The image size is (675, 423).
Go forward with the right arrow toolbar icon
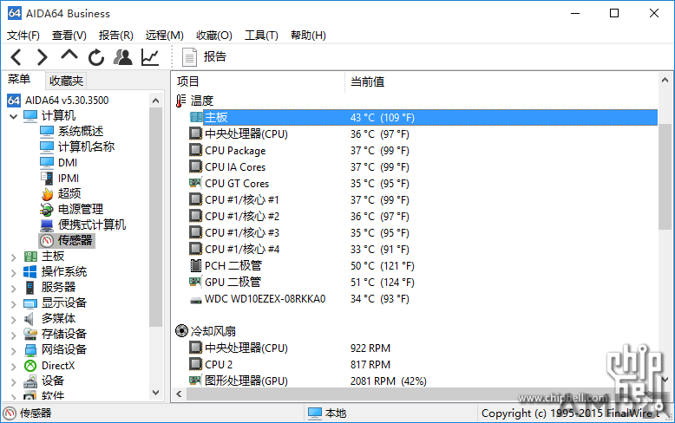pyautogui.click(x=42, y=56)
